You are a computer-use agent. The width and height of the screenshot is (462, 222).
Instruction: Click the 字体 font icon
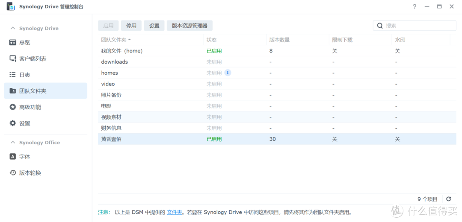13,157
